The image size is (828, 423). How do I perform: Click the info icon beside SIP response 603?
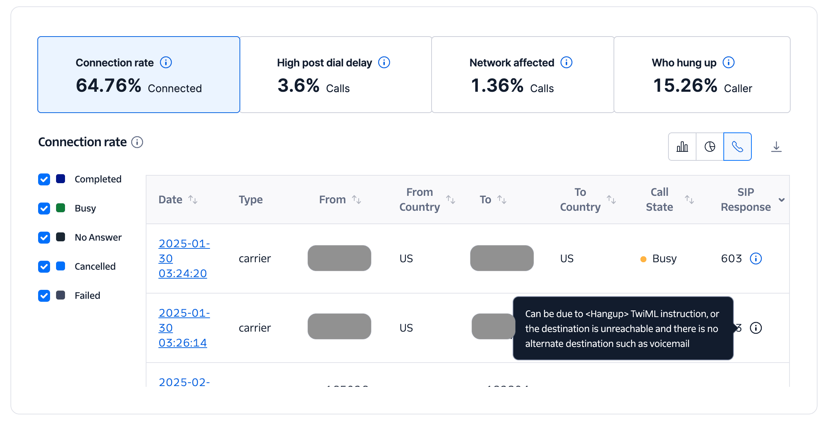click(x=756, y=258)
